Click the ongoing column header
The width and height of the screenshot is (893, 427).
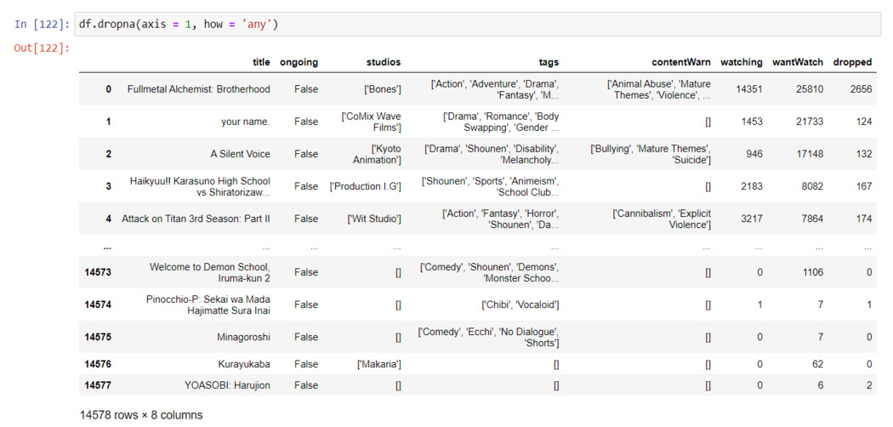(299, 63)
